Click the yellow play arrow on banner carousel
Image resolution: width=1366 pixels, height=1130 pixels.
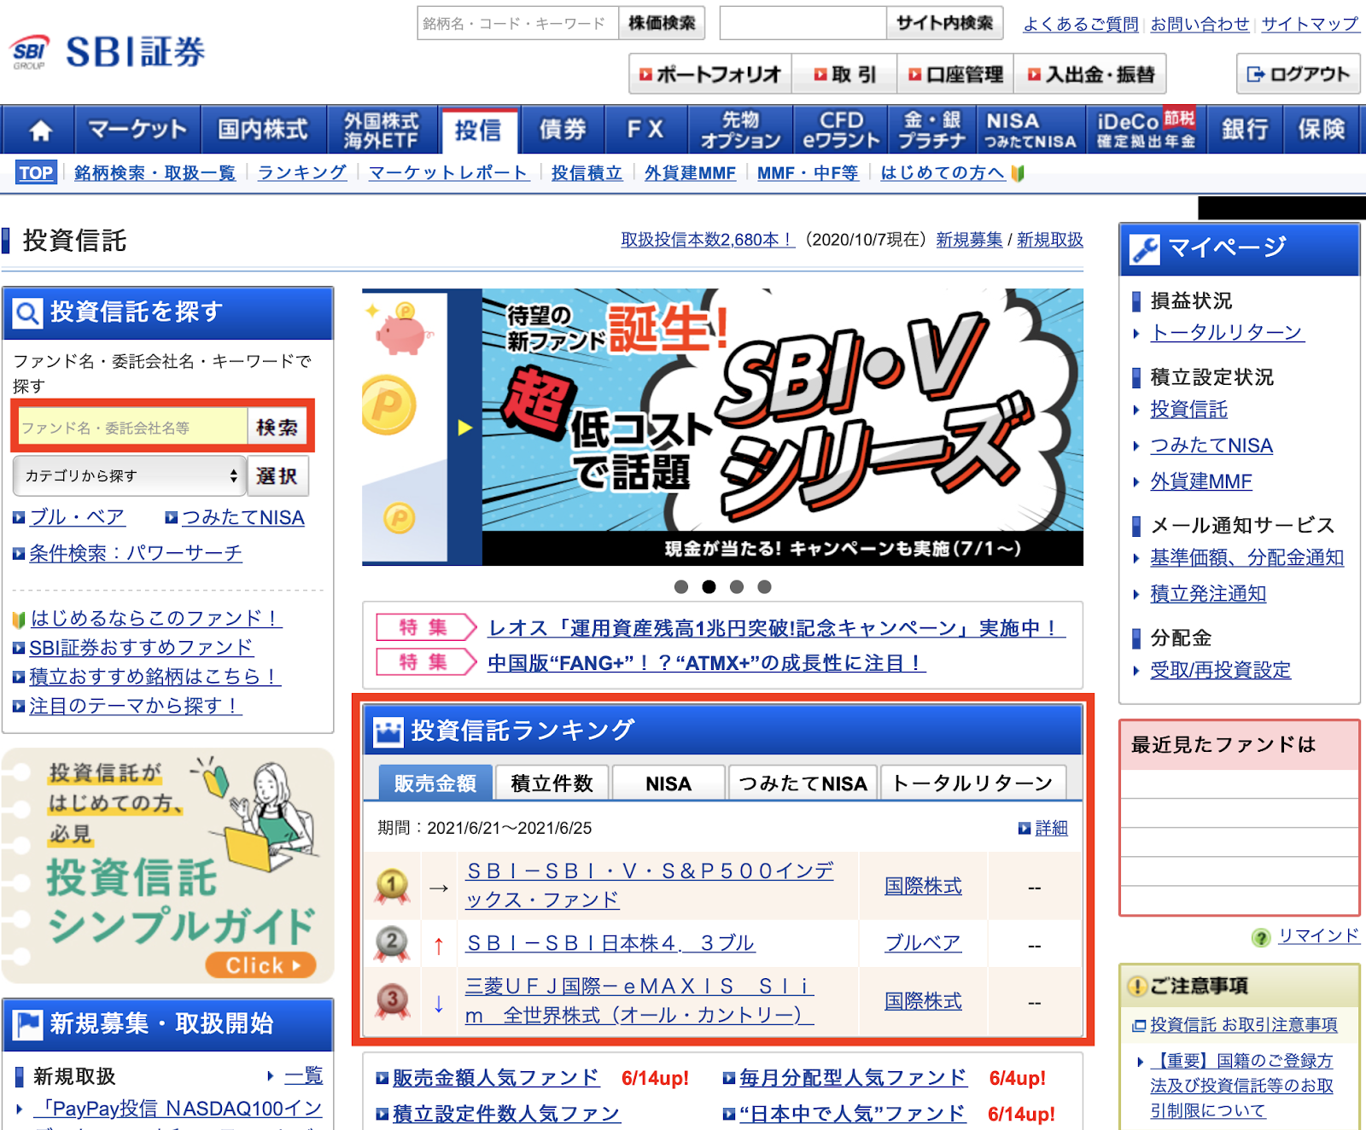[x=464, y=428]
